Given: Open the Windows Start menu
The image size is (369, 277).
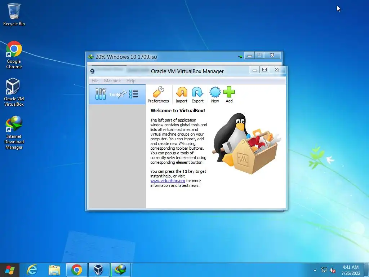Looking at the screenshot, I should 10,270.
